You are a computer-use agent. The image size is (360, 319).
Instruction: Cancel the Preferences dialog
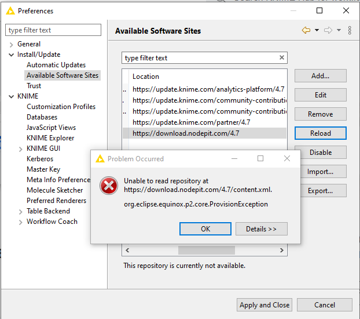[x=325, y=305]
